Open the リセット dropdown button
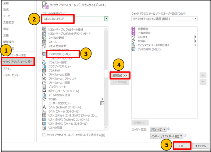The image size is (211, 152). [158, 129]
